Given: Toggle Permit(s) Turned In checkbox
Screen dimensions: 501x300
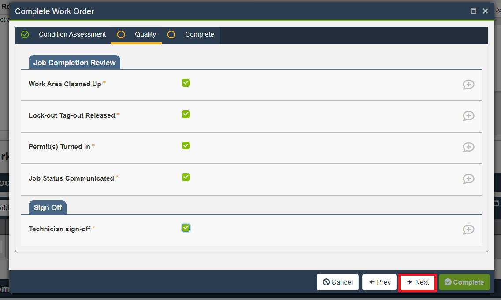Looking at the screenshot, I should 186,146.
